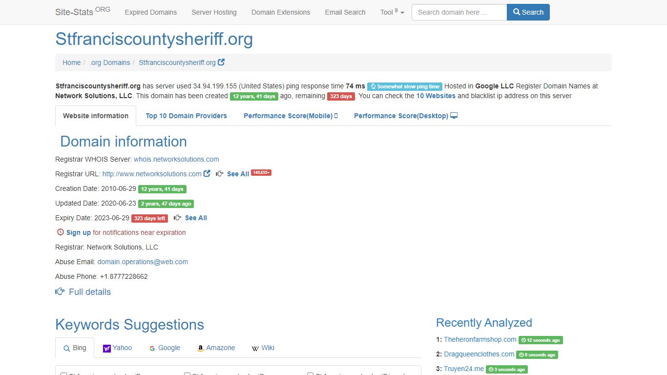Go to Home breadcrumb
Image resolution: width=667 pixels, height=375 pixels.
[x=71, y=62]
